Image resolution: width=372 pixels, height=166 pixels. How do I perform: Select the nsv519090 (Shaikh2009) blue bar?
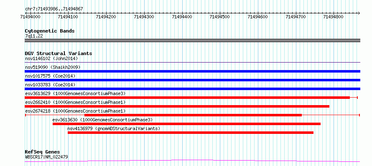point(193,71)
